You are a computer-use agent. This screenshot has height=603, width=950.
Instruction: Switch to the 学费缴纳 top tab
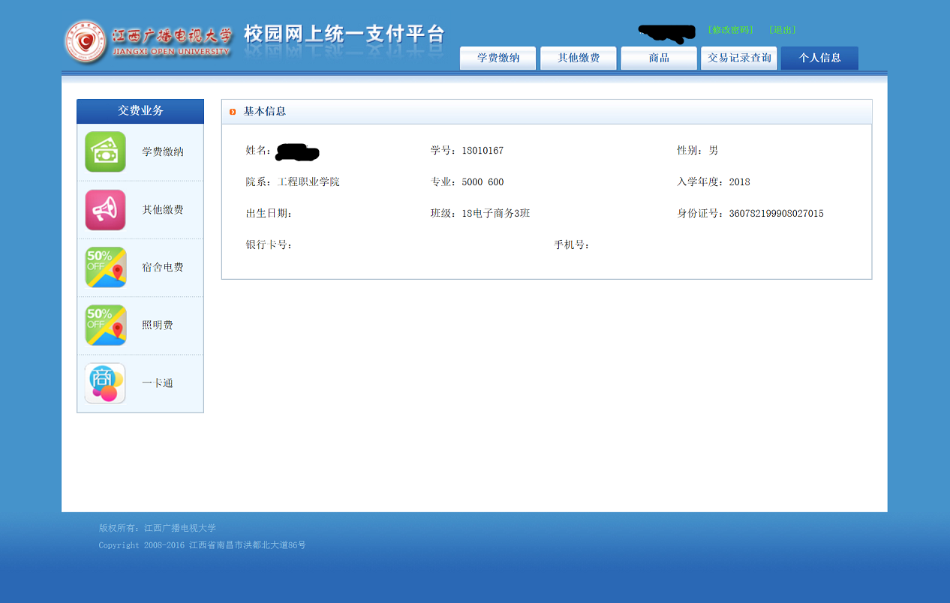tap(498, 58)
